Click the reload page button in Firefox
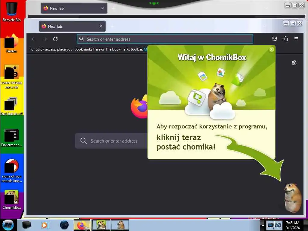This screenshot has height=231, width=308. pos(55,39)
